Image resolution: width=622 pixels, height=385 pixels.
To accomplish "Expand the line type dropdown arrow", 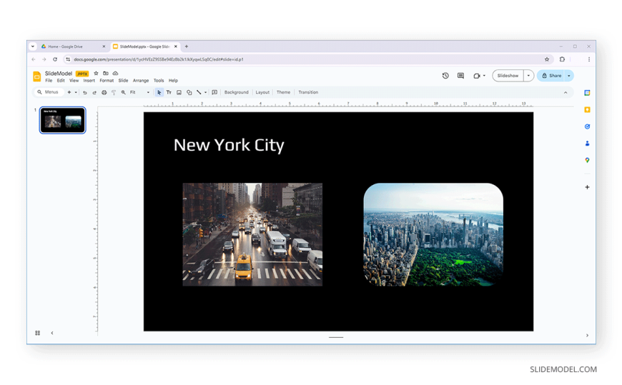I will 205,92.
